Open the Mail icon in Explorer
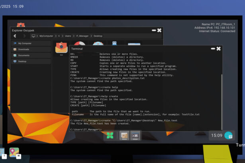This screenshot has height=163, width=245. [61, 48]
